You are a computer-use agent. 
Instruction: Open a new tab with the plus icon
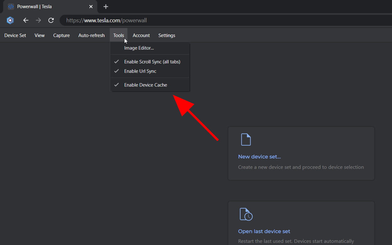tap(106, 7)
